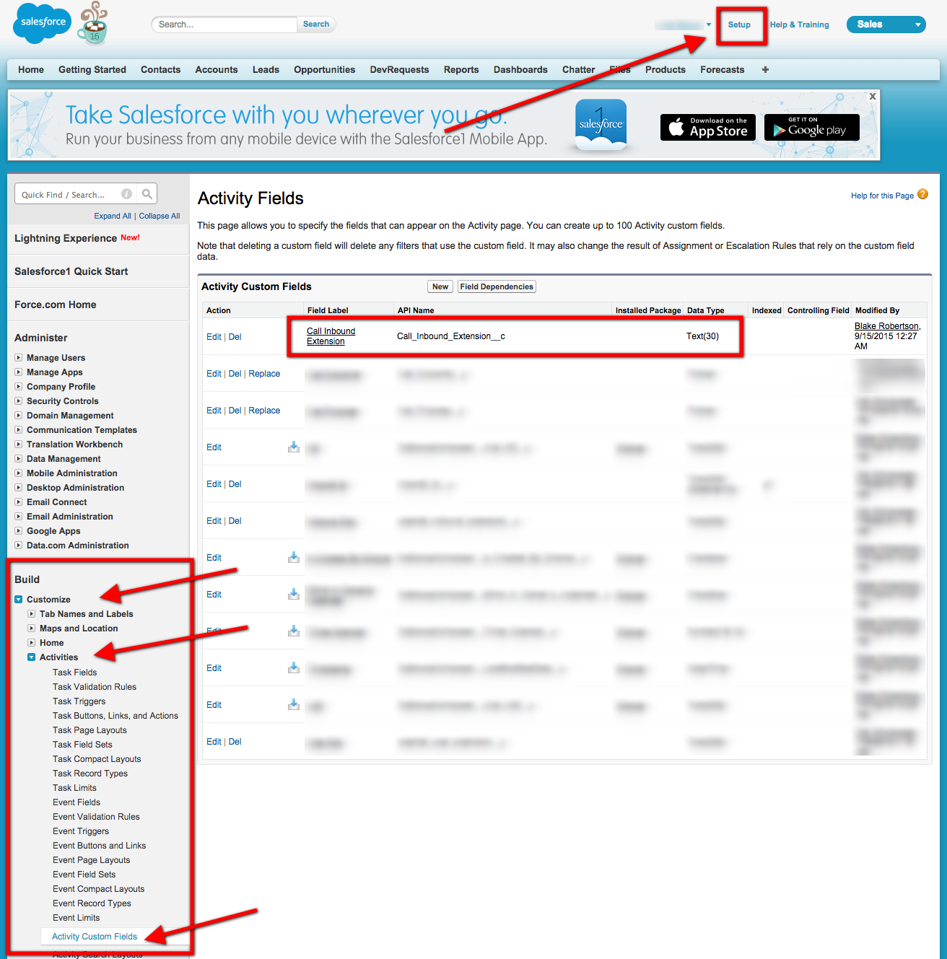Open Call Inbound Extension field label

point(331,336)
